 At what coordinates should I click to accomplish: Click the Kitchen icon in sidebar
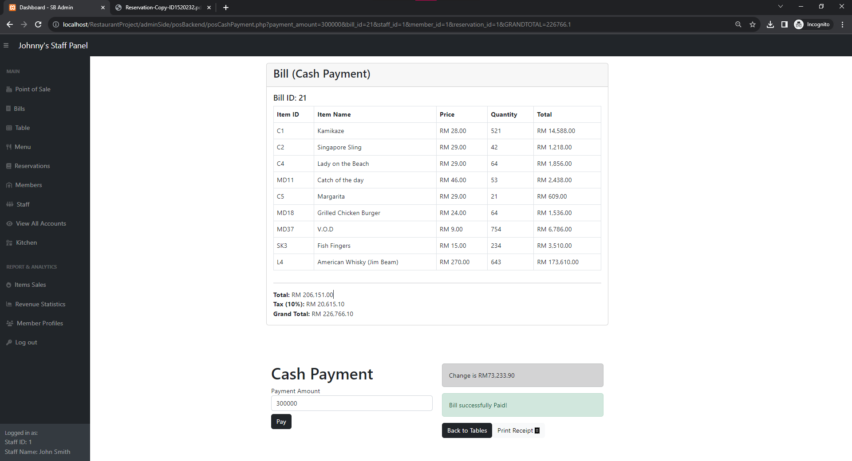click(9, 243)
